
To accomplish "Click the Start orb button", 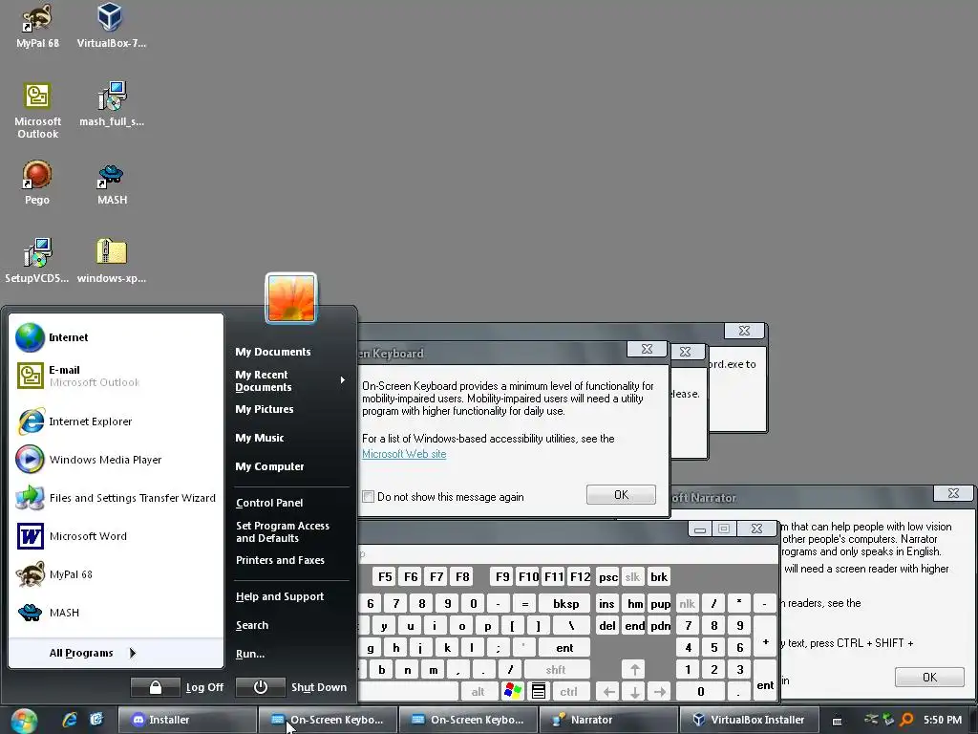I will pyautogui.click(x=24, y=721).
